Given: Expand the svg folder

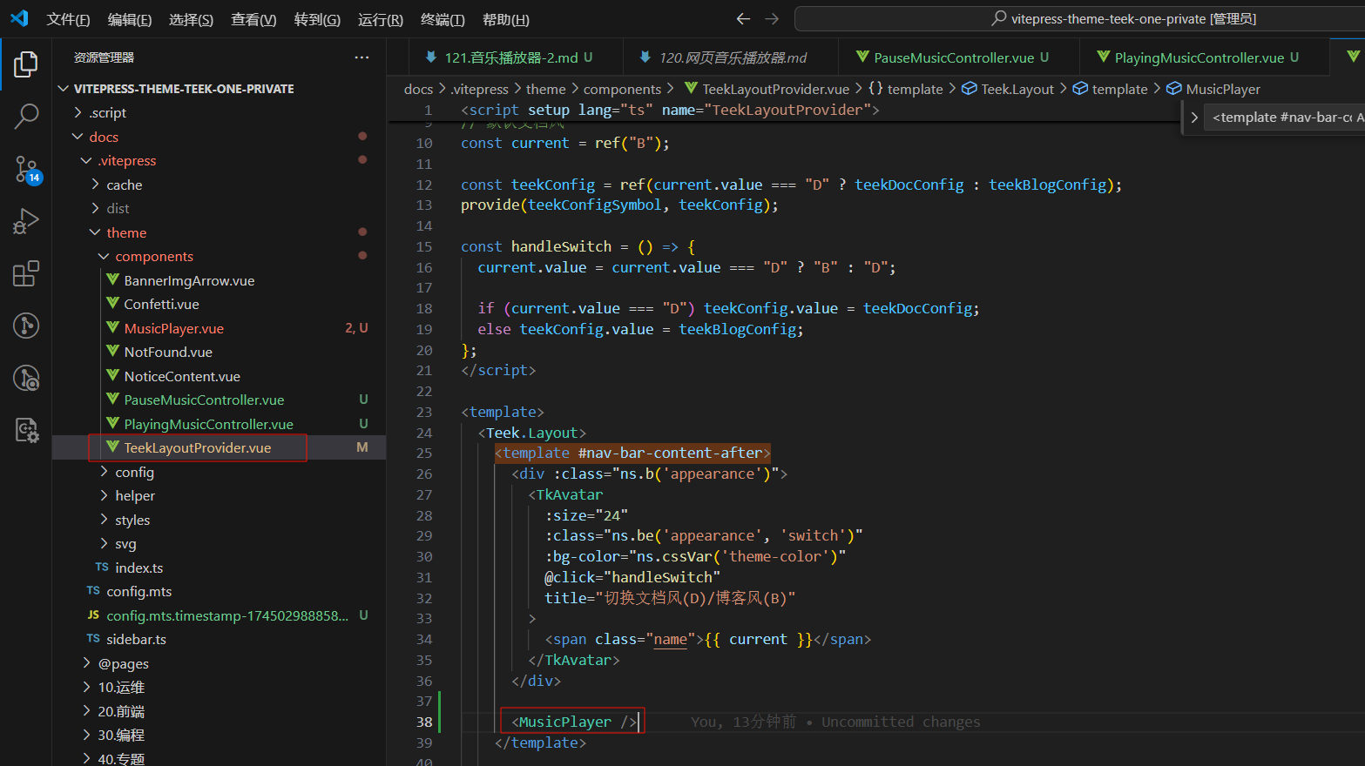Looking at the screenshot, I should pyautogui.click(x=104, y=543).
